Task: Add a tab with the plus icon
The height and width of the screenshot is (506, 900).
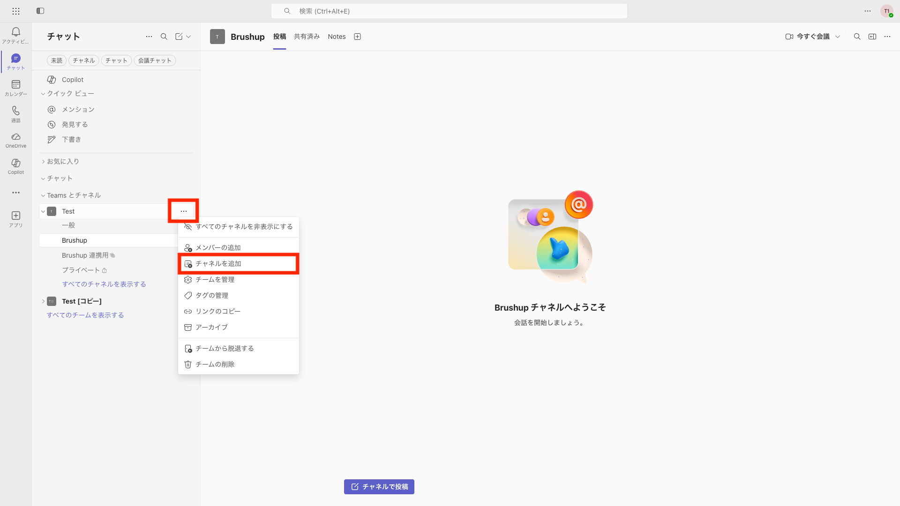Action: pos(357,37)
